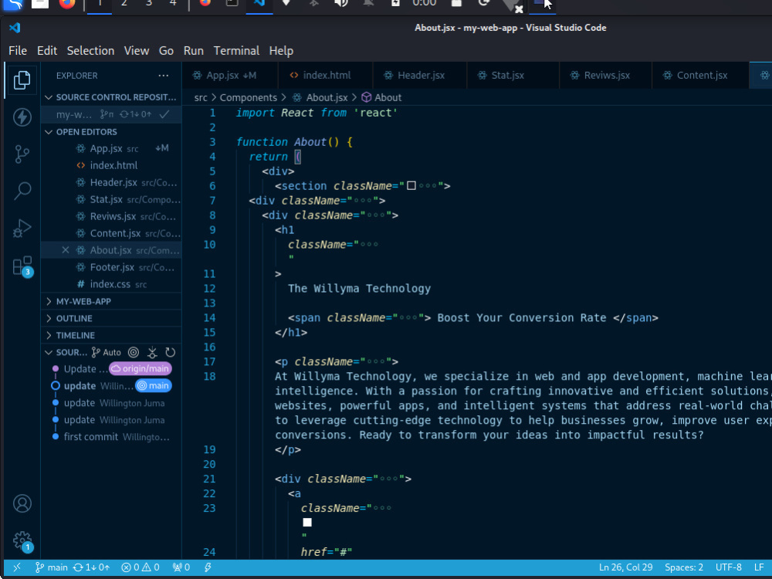Switch to the Content.jsx editor tab

[x=700, y=76]
